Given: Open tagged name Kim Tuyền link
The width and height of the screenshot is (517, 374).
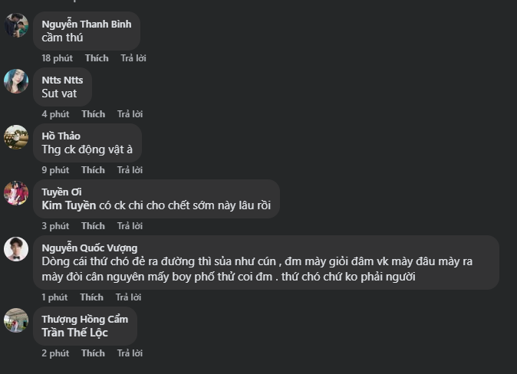Looking at the screenshot, I should [x=69, y=205].
